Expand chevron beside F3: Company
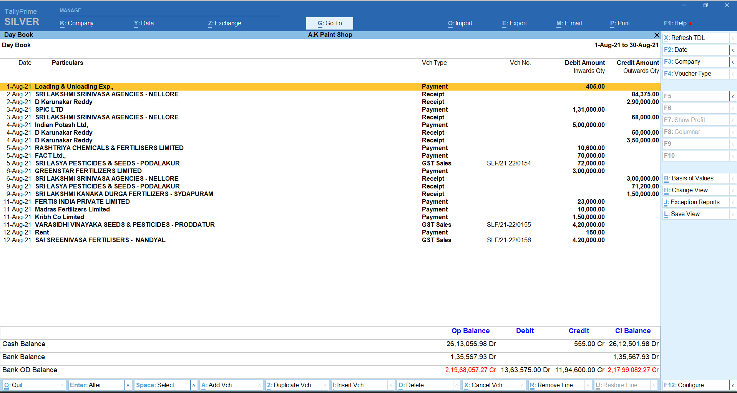737x393 pixels. click(x=733, y=62)
